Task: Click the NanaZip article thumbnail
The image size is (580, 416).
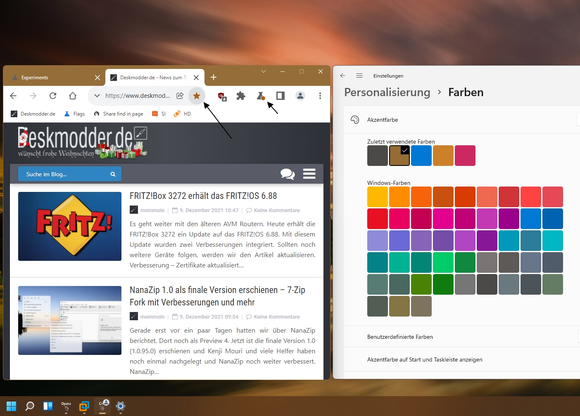Action: 70,320
